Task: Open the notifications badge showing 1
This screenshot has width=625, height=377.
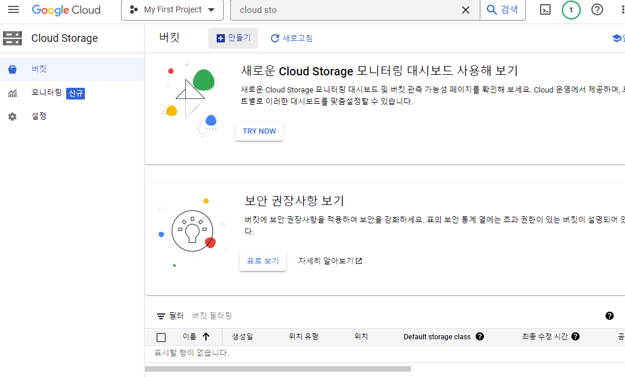Action: (x=571, y=10)
